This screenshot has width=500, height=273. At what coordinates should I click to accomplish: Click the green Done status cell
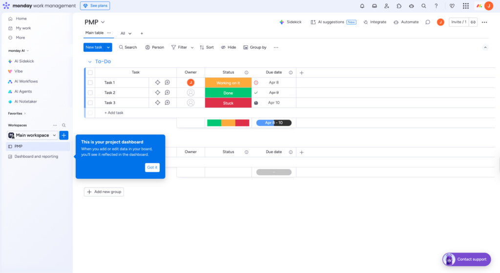pos(228,93)
